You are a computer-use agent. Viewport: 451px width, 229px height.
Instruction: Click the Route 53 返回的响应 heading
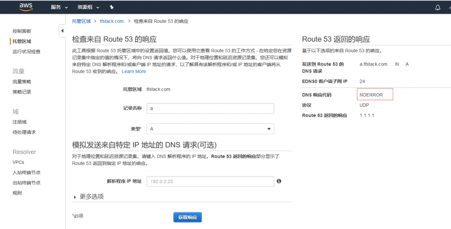(x=336, y=39)
